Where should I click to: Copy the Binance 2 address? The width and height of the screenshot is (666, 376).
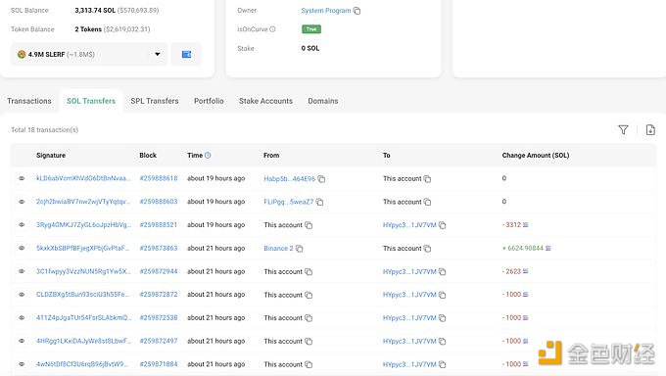click(299, 249)
